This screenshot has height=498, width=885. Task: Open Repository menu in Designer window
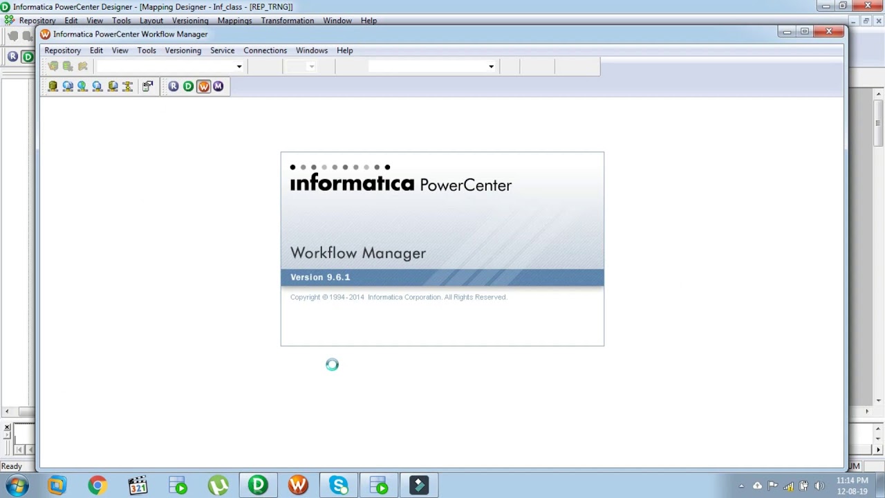click(x=37, y=21)
